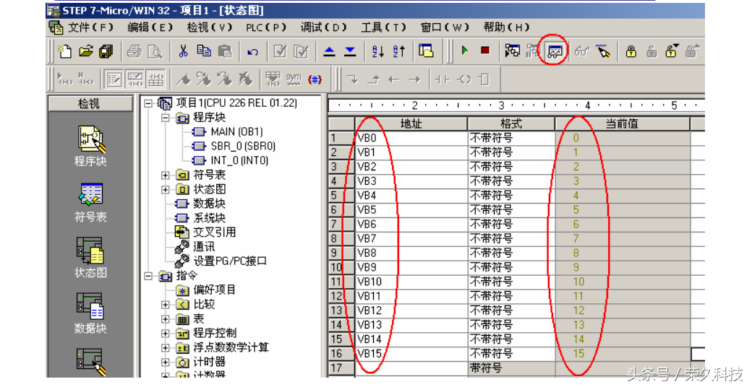
Task: Collapse the 程序块 tree node
Action: [166, 118]
